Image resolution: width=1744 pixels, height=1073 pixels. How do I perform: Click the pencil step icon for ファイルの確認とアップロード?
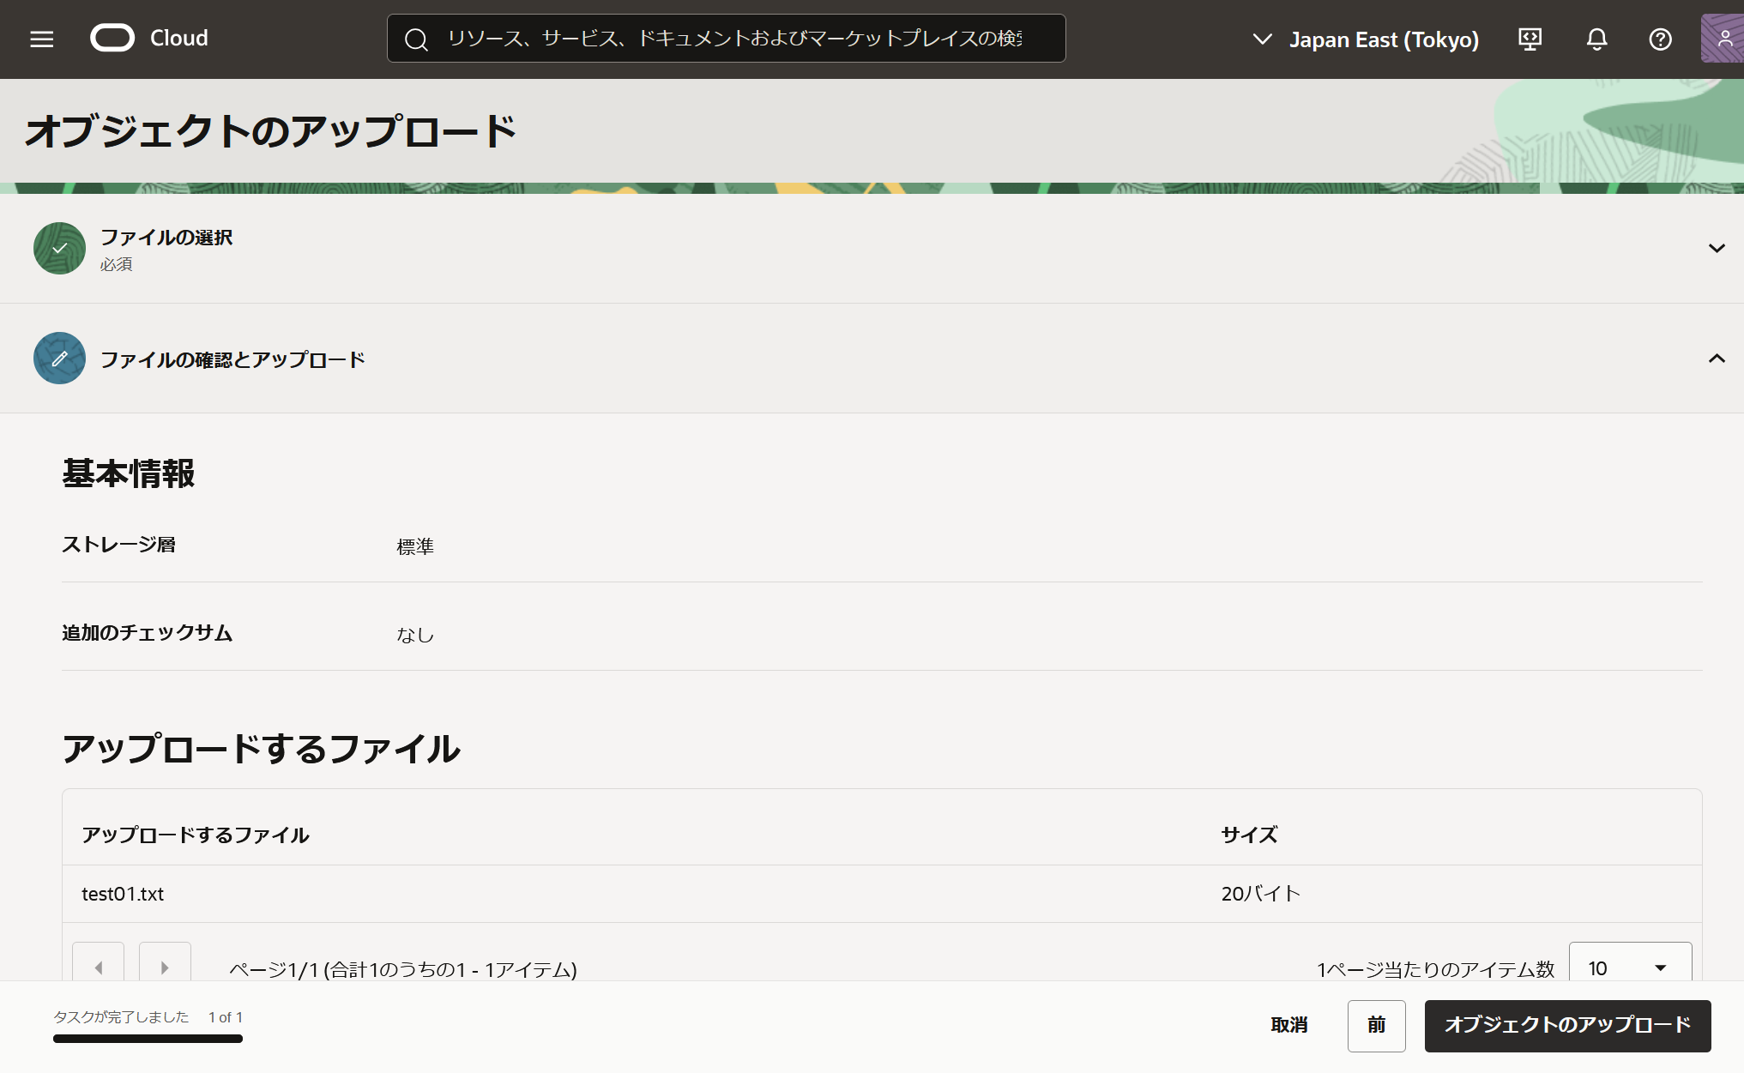tap(58, 358)
